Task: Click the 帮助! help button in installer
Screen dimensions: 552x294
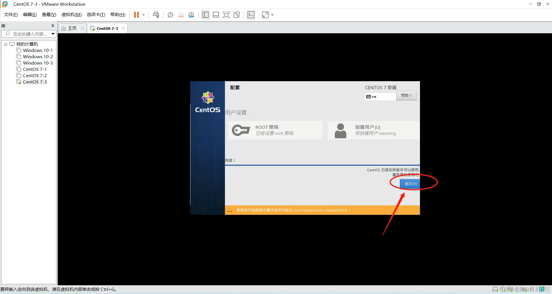Action: pyautogui.click(x=406, y=96)
